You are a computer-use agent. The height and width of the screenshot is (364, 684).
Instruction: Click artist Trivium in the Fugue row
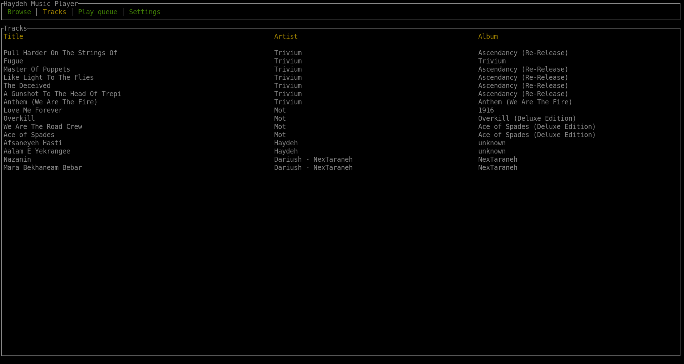(288, 61)
